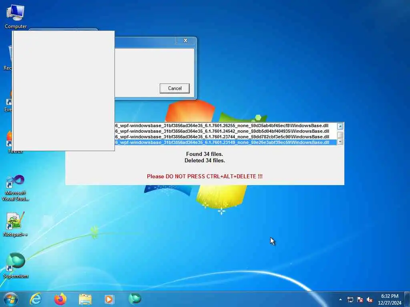Select the 6.1.7601.23744 WindowsBase.dll entry
This screenshot has width=410, height=307.
(226, 137)
